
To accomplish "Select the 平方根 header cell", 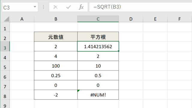I will pyautogui.click(x=98, y=37).
